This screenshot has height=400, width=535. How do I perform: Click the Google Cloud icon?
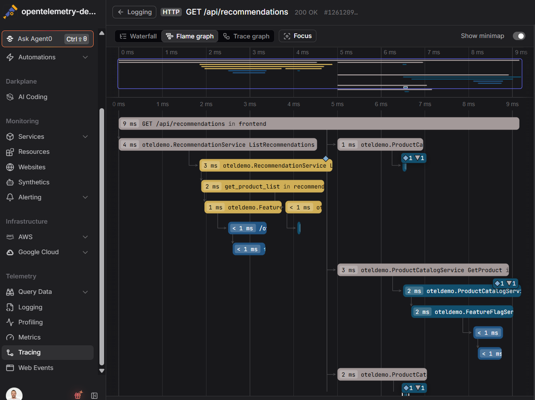pos(10,252)
